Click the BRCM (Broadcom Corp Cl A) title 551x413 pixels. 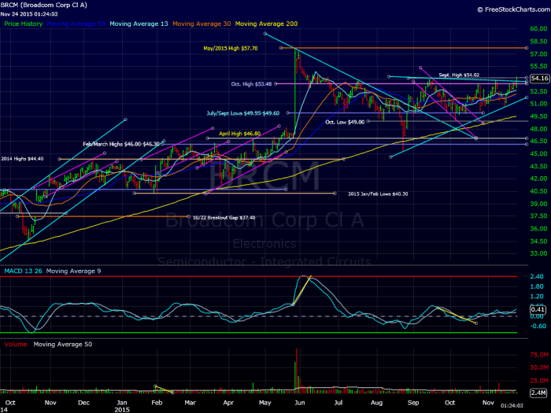click(43, 5)
